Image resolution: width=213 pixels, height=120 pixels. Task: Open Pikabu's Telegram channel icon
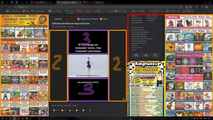[146, 55]
